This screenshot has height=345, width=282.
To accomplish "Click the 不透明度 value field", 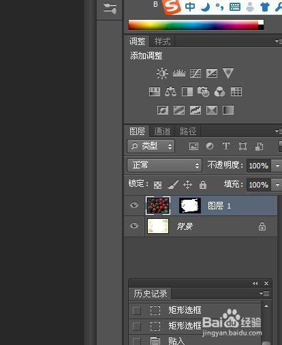I will [x=260, y=166].
